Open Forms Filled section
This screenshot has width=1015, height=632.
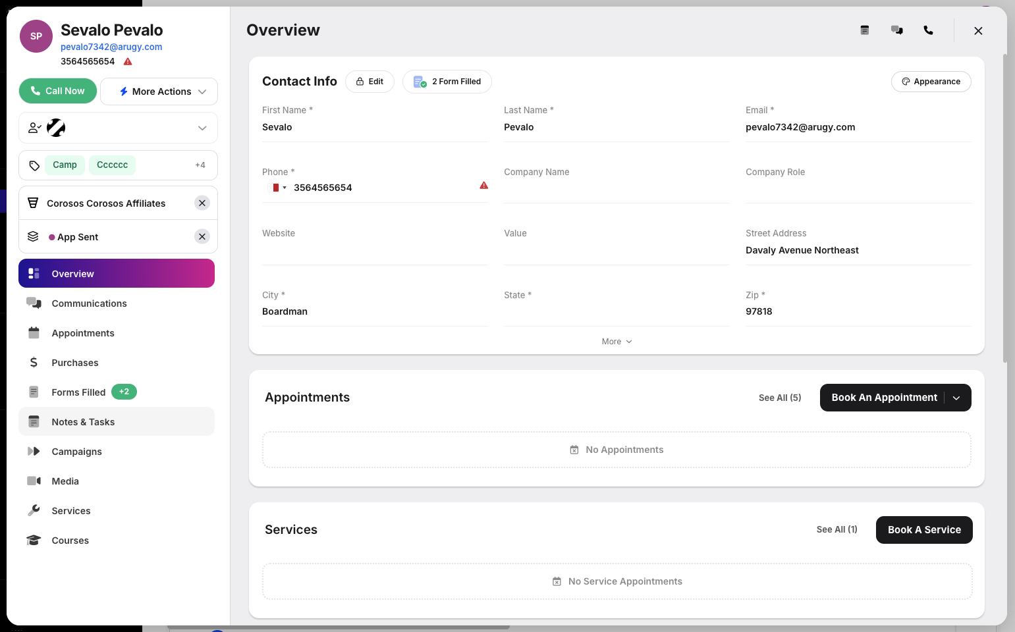point(117,392)
